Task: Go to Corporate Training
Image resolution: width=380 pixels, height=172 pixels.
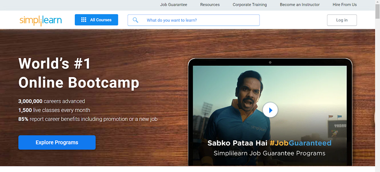Action: tap(249, 4)
